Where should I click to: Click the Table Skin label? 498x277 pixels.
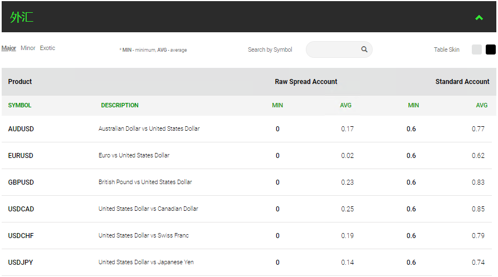[447, 50]
